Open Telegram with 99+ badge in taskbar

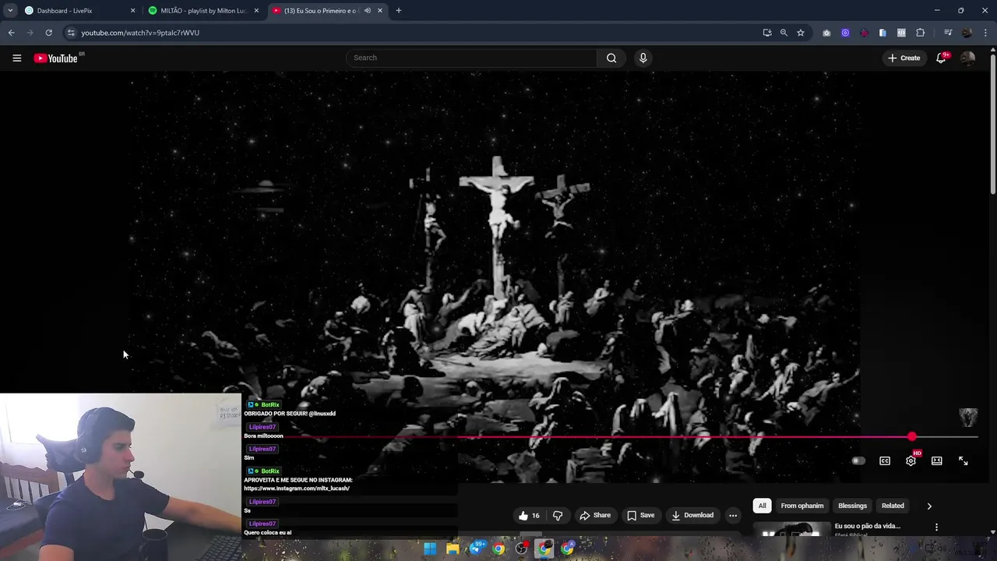click(476, 549)
